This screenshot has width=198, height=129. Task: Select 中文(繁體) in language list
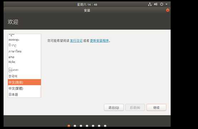24,88
